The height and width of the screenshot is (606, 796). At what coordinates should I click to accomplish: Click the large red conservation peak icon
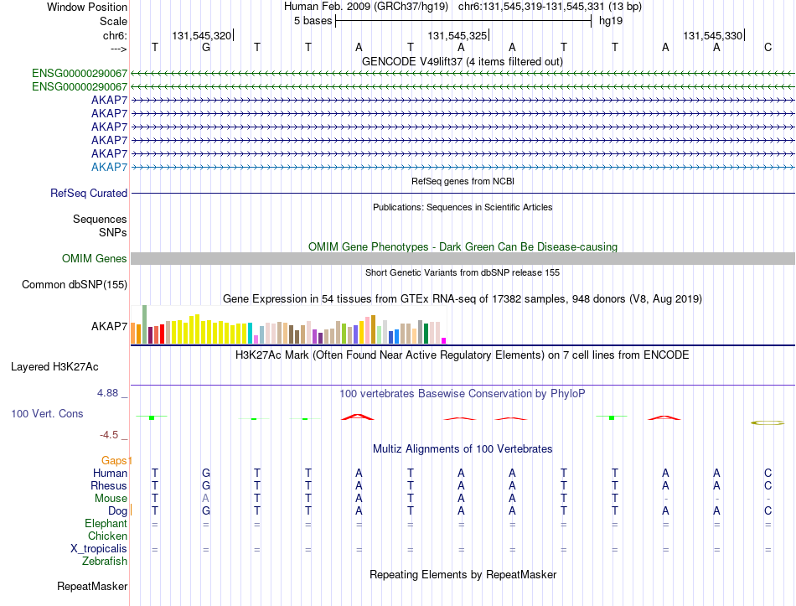(x=358, y=417)
